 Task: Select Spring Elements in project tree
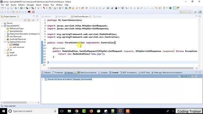tap(16, 31)
